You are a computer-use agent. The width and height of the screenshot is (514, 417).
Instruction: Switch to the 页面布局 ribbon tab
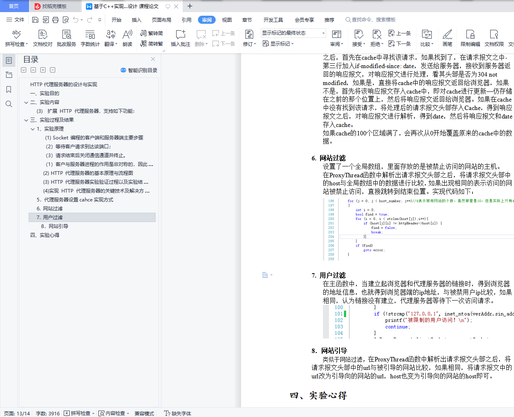click(x=162, y=20)
